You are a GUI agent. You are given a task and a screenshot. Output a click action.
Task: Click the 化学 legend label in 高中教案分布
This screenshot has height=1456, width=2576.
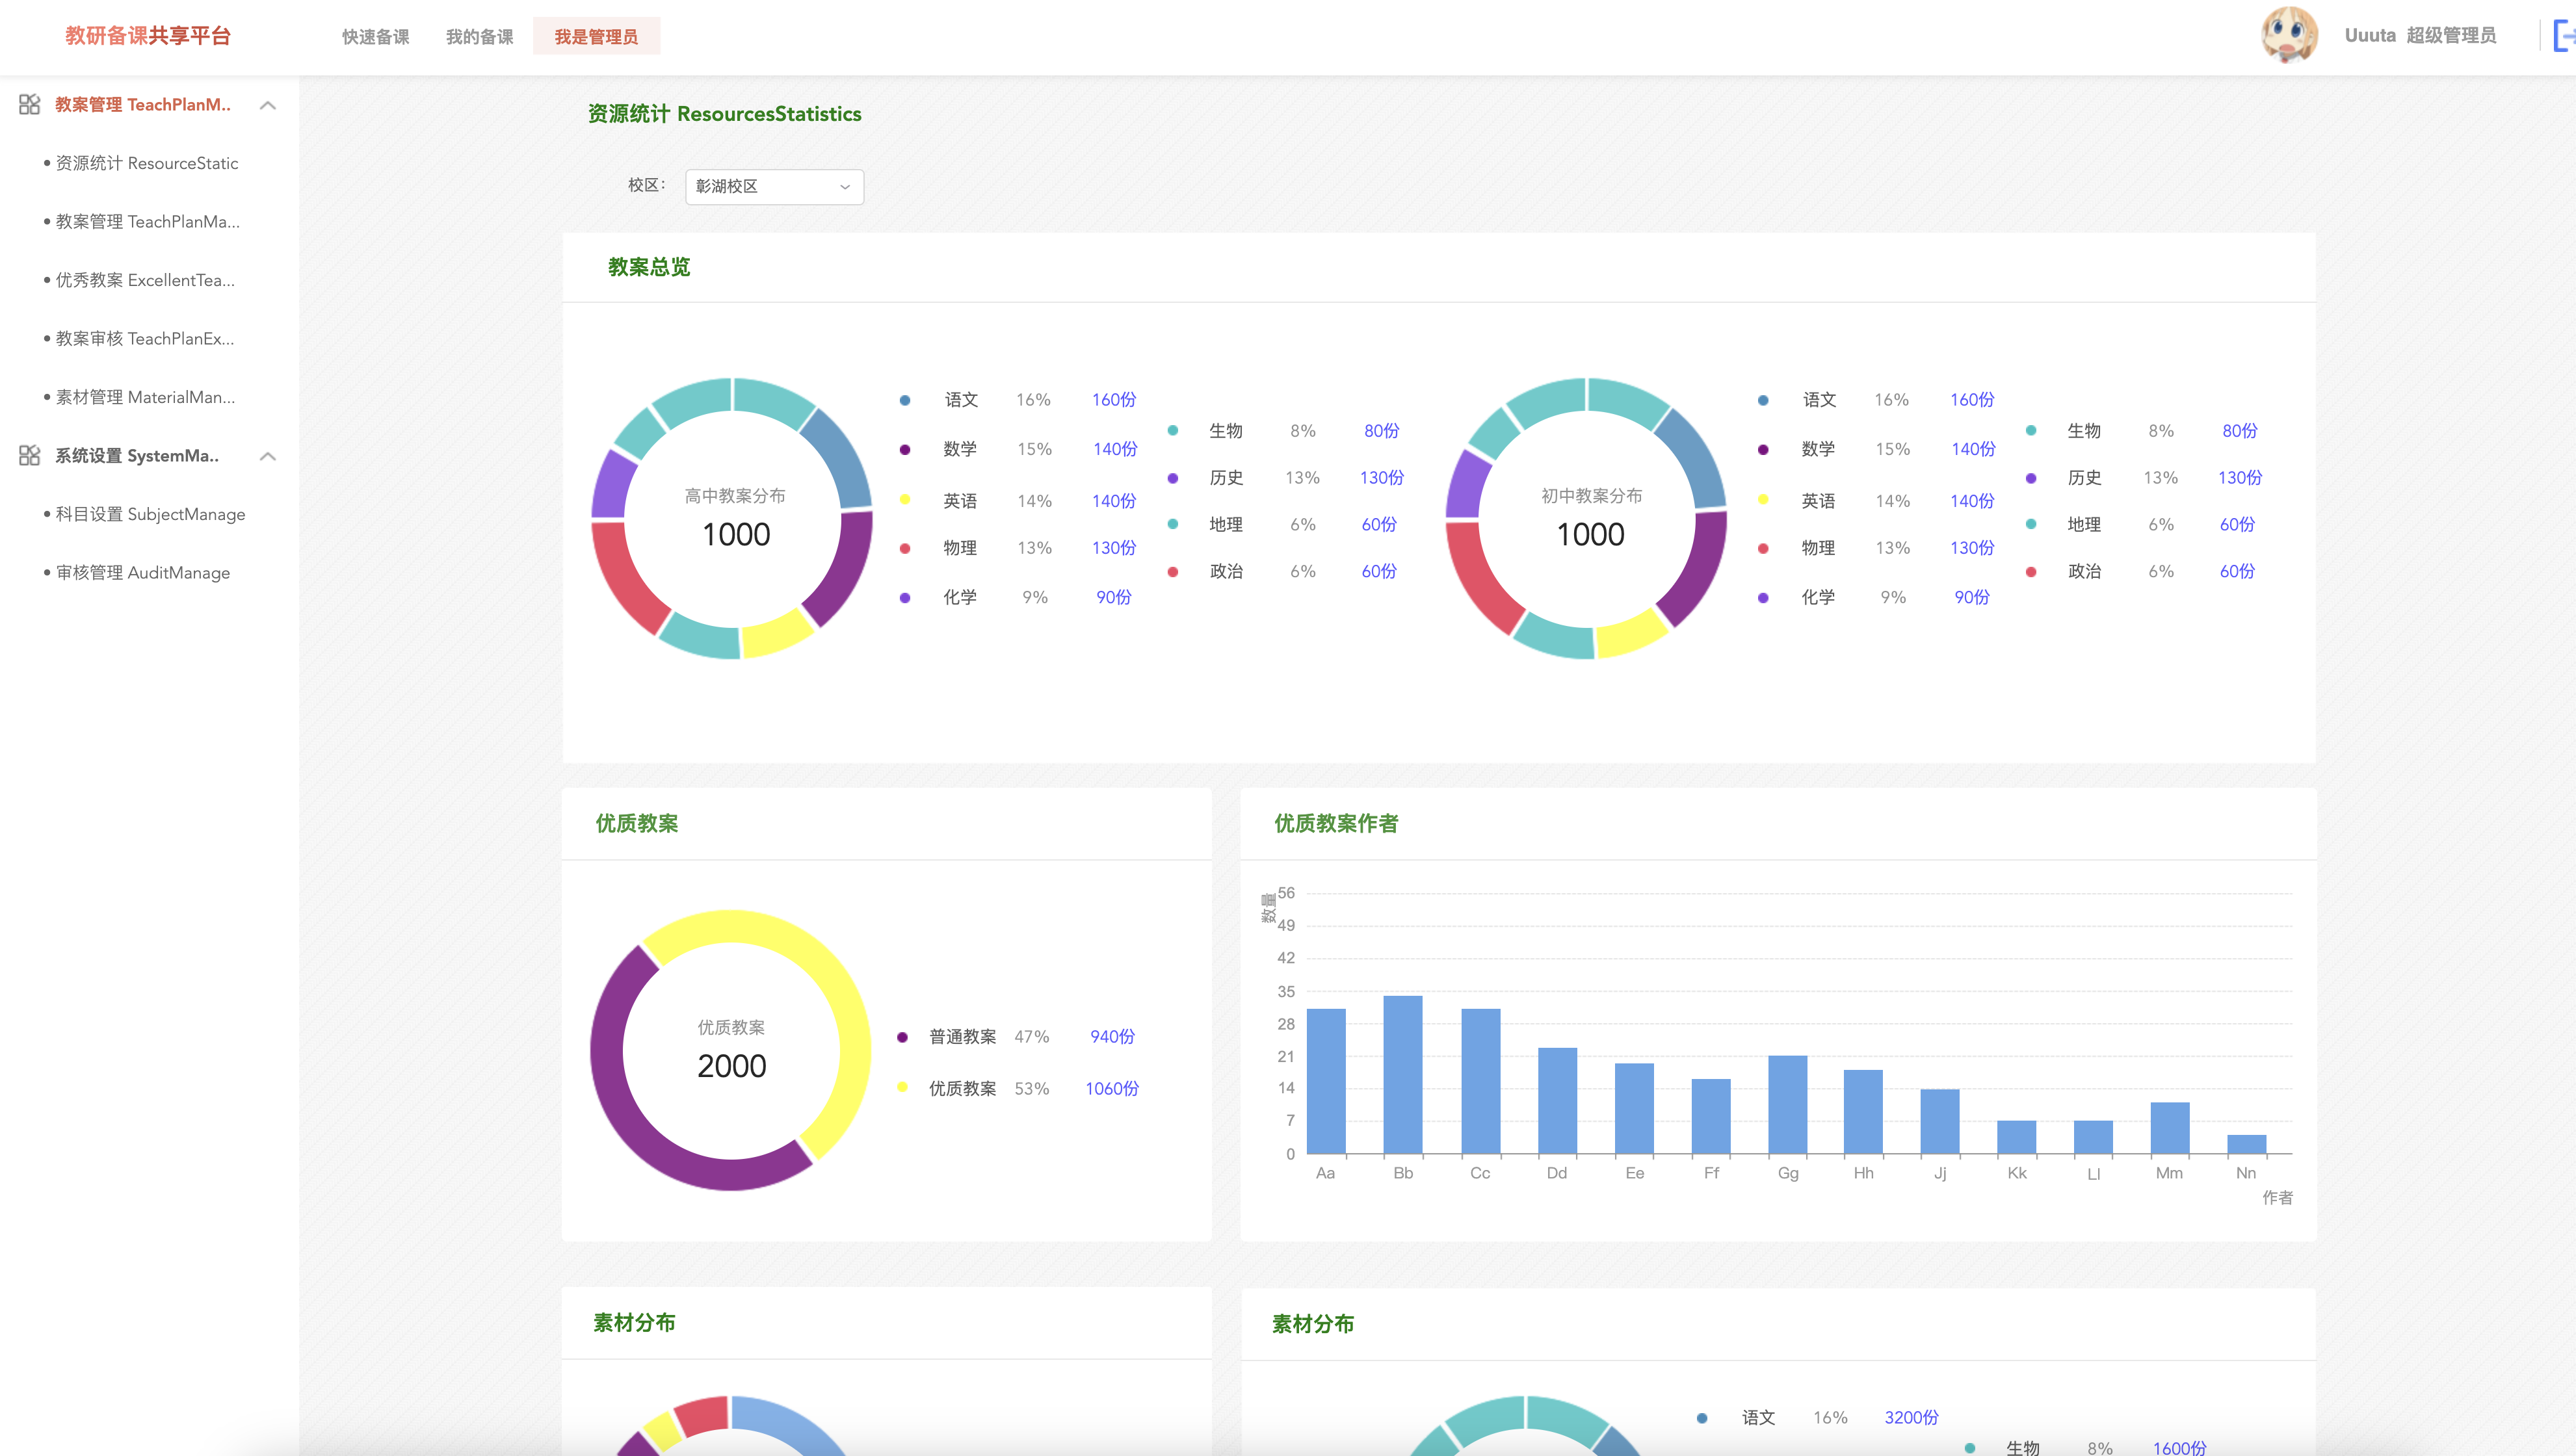point(960,598)
